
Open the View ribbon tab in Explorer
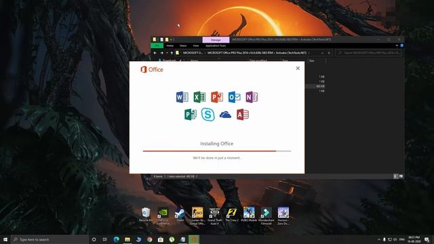pos(196,45)
